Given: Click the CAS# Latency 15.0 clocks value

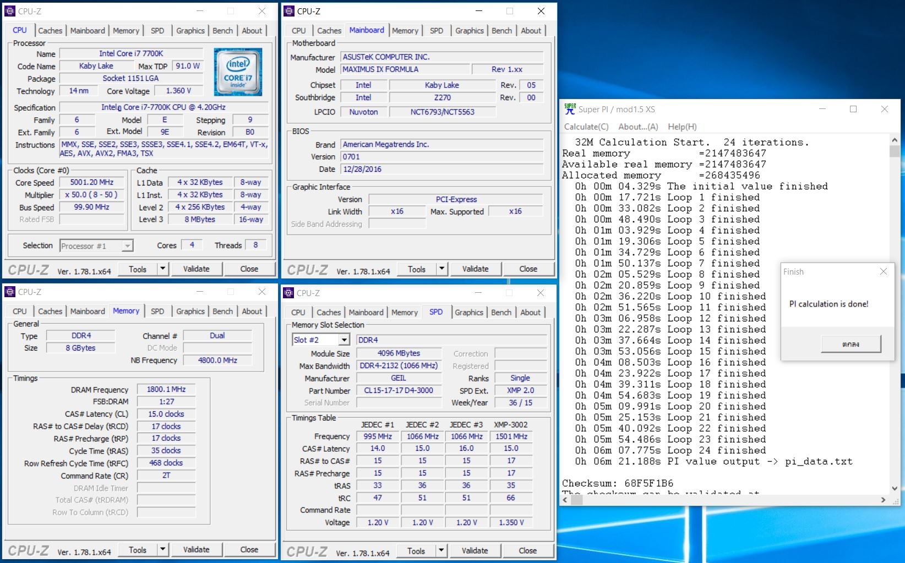Looking at the screenshot, I should point(166,414).
